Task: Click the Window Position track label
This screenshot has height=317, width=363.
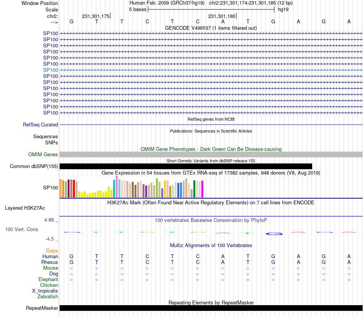Action: click(40, 3)
